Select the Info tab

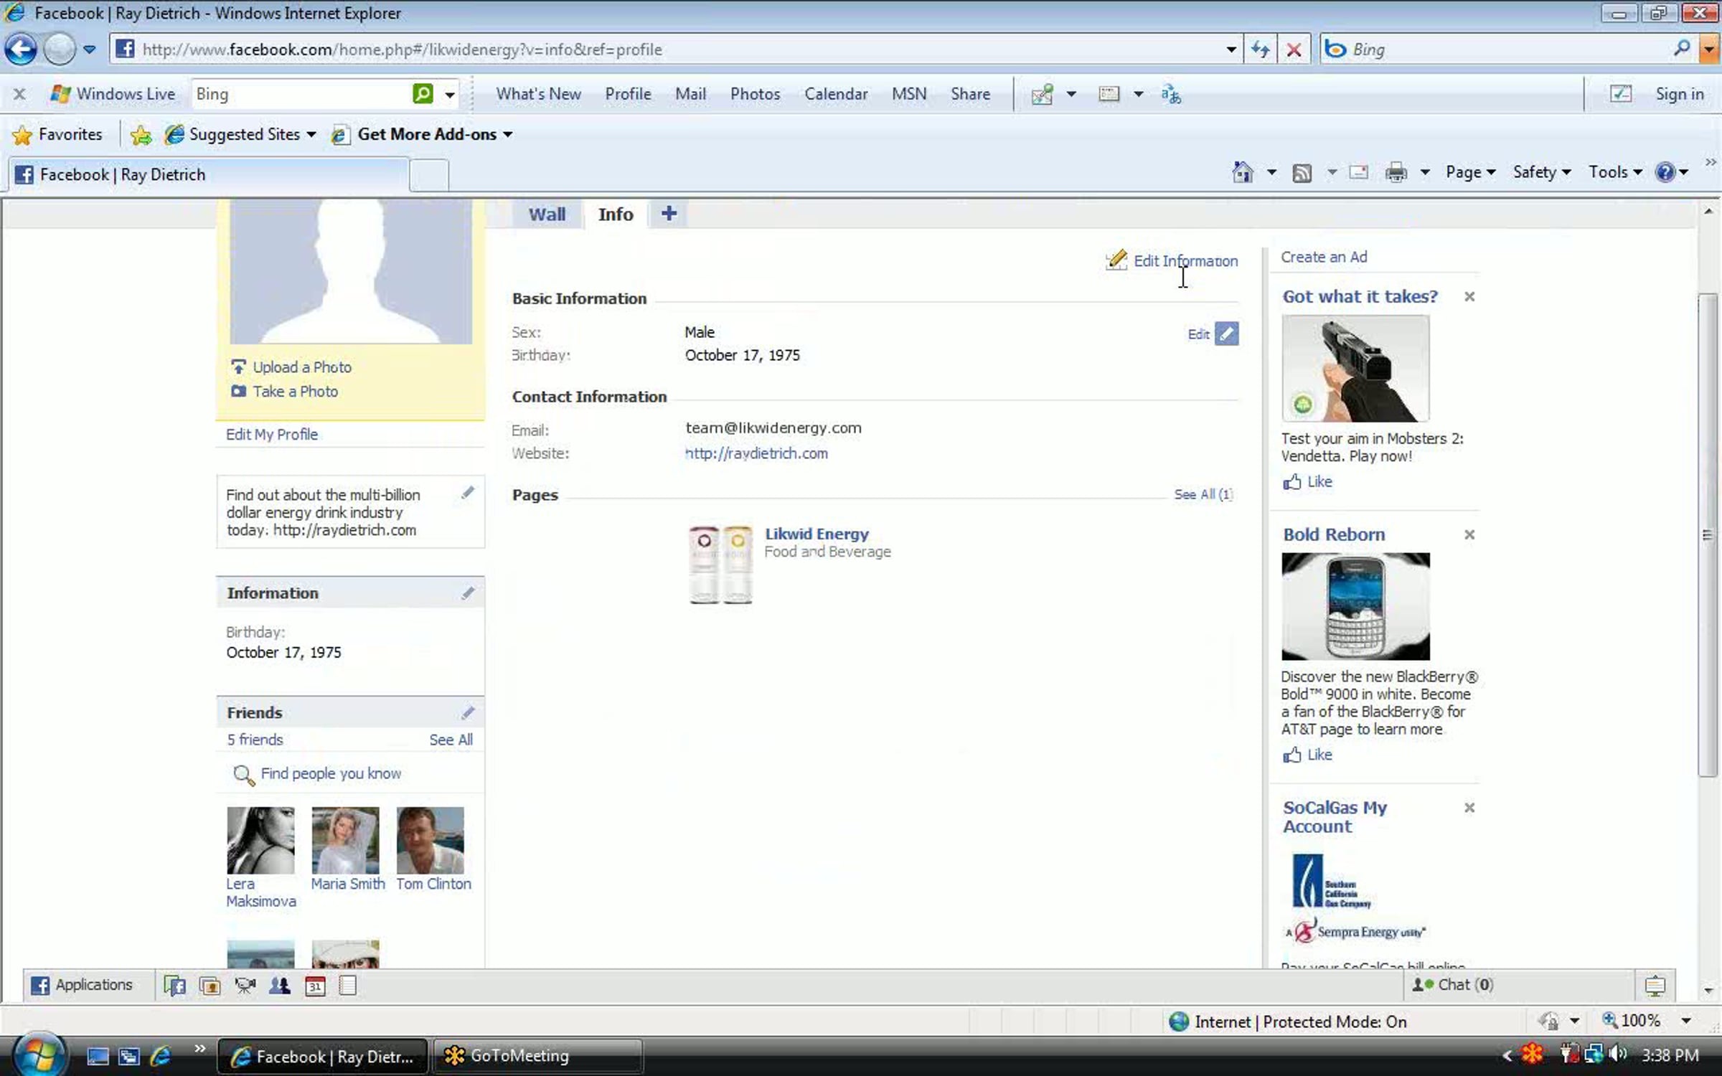coord(616,214)
